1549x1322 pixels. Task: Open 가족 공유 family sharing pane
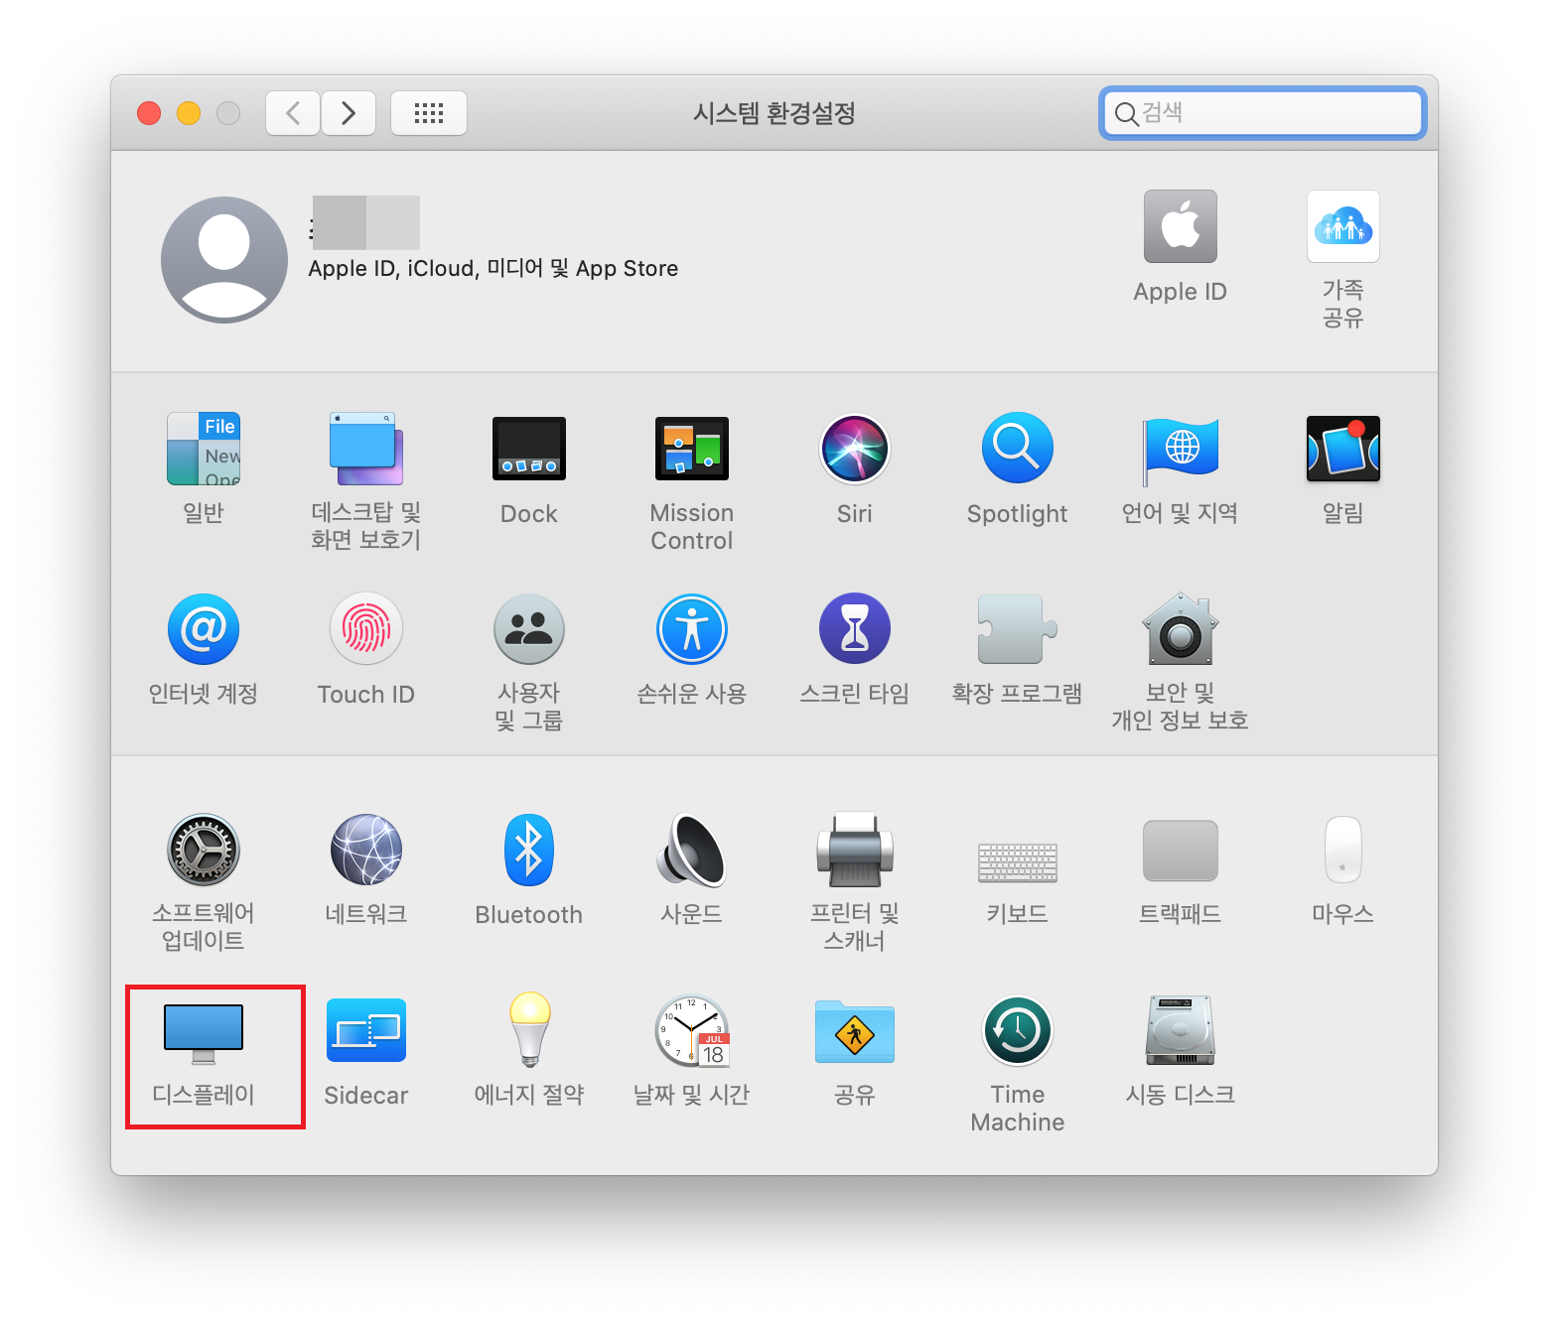click(1343, 226)
